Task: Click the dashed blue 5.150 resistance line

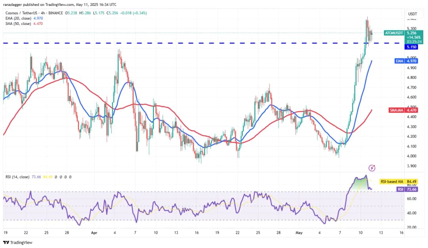Action: tap(198, 43)
